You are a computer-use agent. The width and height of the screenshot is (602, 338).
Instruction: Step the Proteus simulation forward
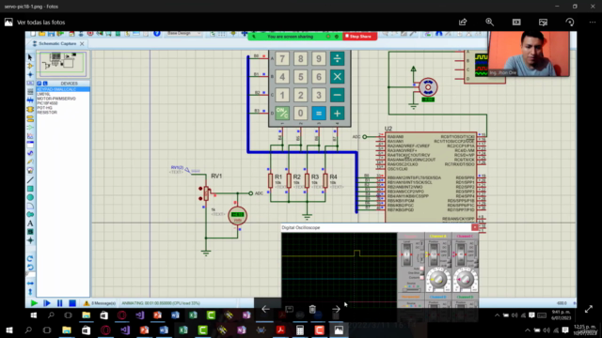[47, 303]
